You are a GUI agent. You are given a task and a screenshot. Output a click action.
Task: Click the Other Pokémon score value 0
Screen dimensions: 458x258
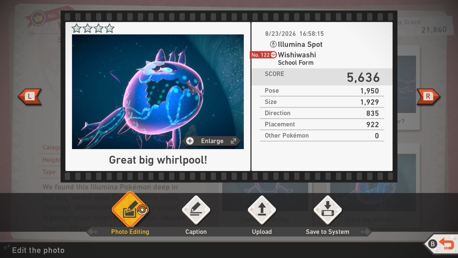(377, 135)
